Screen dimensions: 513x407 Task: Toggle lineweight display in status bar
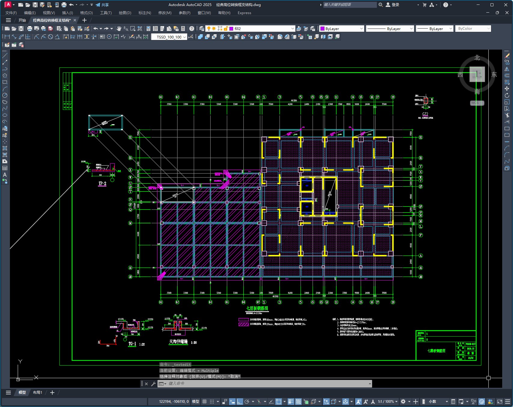(x=291, y=402)
